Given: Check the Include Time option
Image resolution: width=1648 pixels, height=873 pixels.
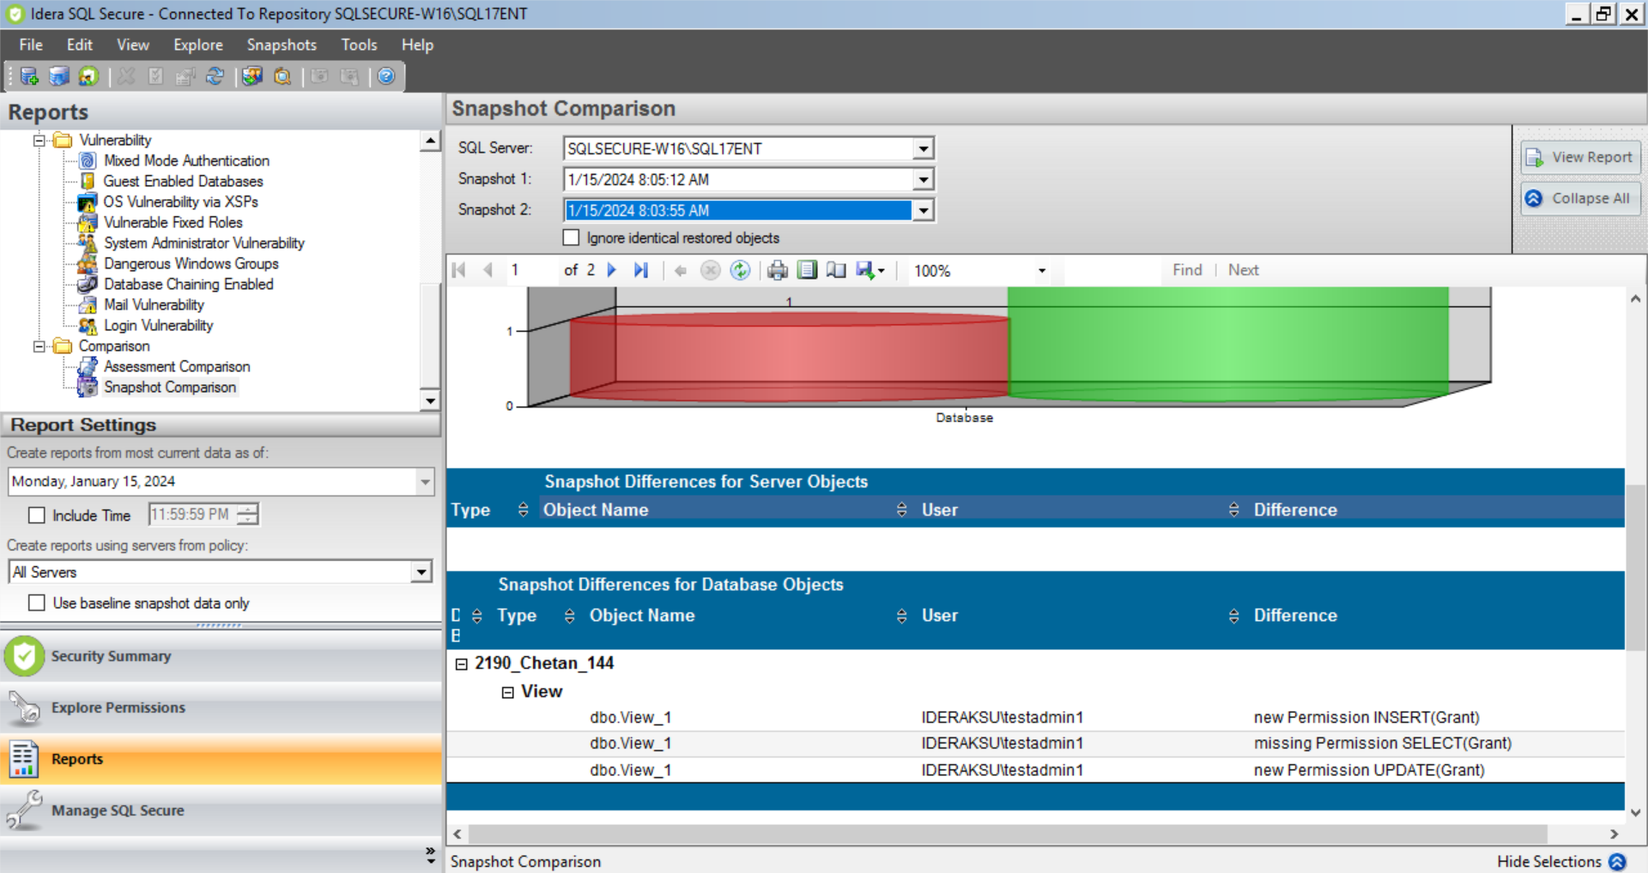Looking at the screenshot, I should click(37, 515).
